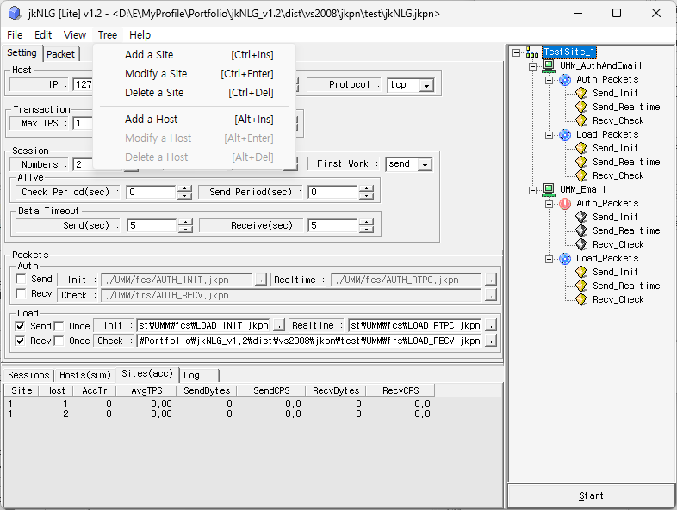The image size is (677, 510).
Task: Uncheck the Load Recv checkbox
Action: coord(21,341)
